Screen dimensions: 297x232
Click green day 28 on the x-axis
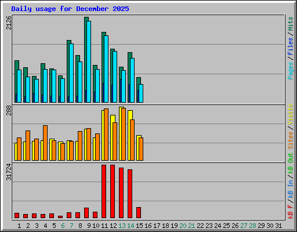click(x=252, y=226)
